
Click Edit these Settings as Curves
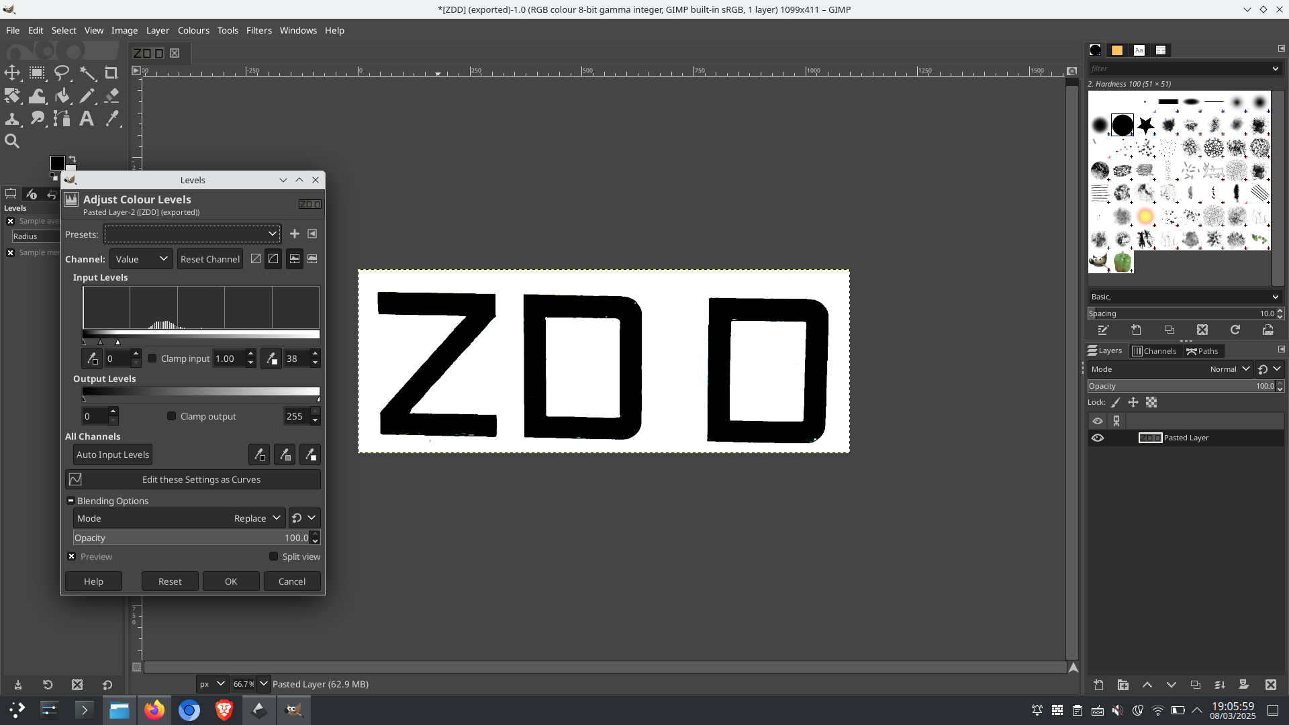point(193,479)
